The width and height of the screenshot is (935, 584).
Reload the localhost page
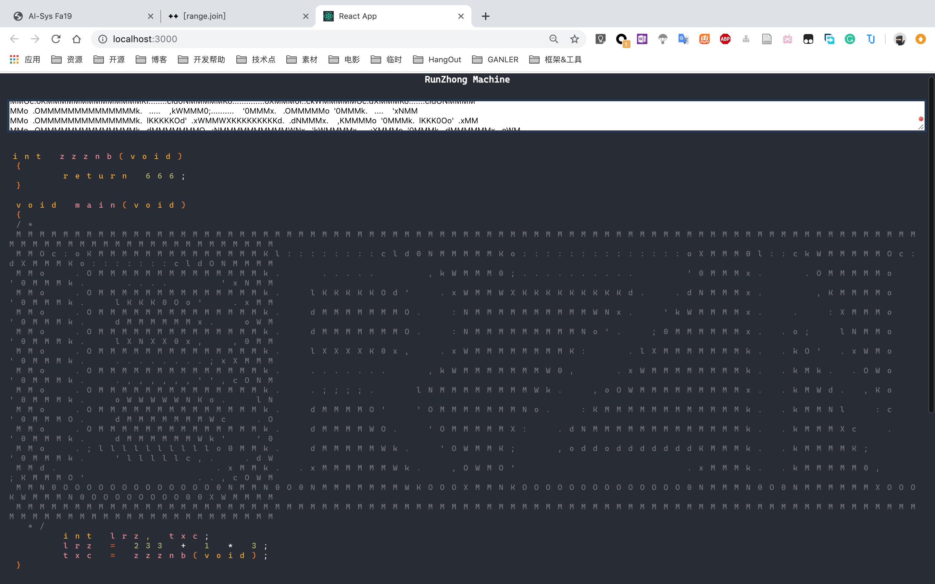56,39
